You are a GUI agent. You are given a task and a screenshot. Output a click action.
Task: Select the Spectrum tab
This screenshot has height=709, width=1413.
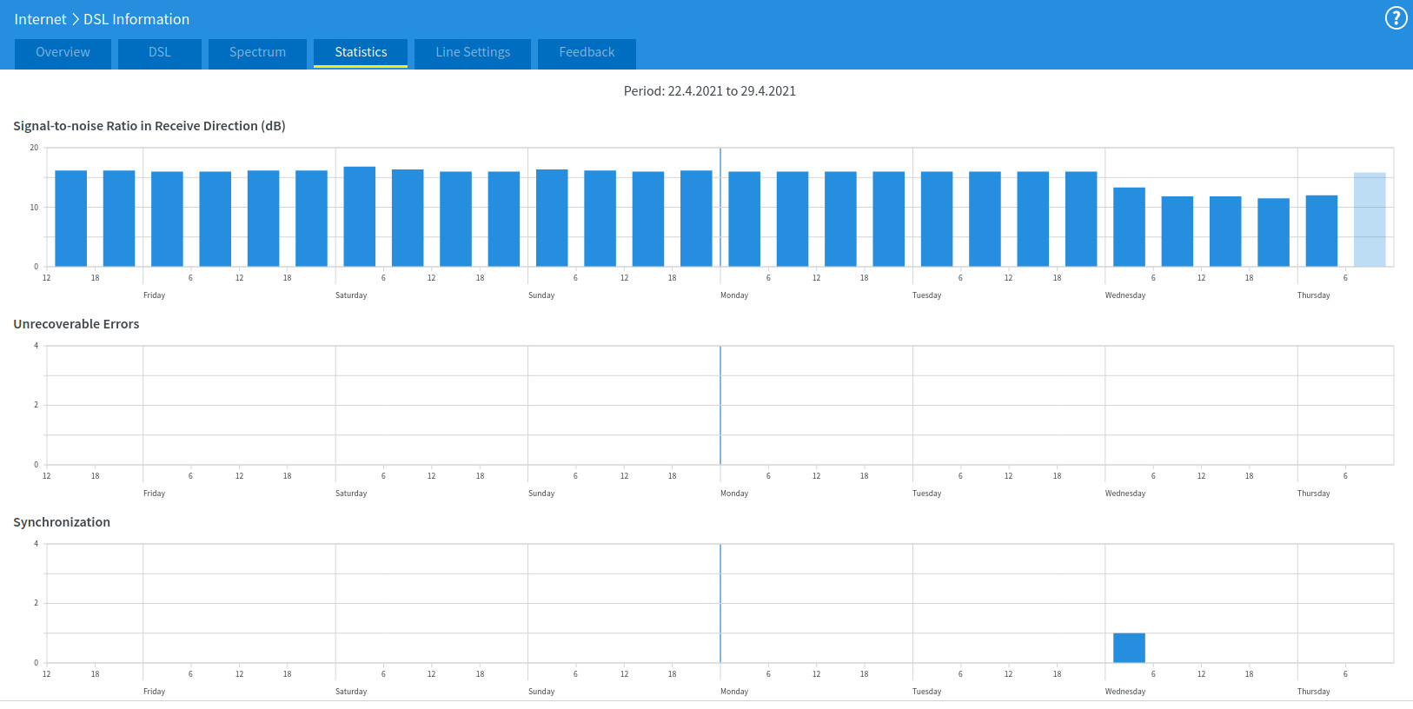point(257,53)
